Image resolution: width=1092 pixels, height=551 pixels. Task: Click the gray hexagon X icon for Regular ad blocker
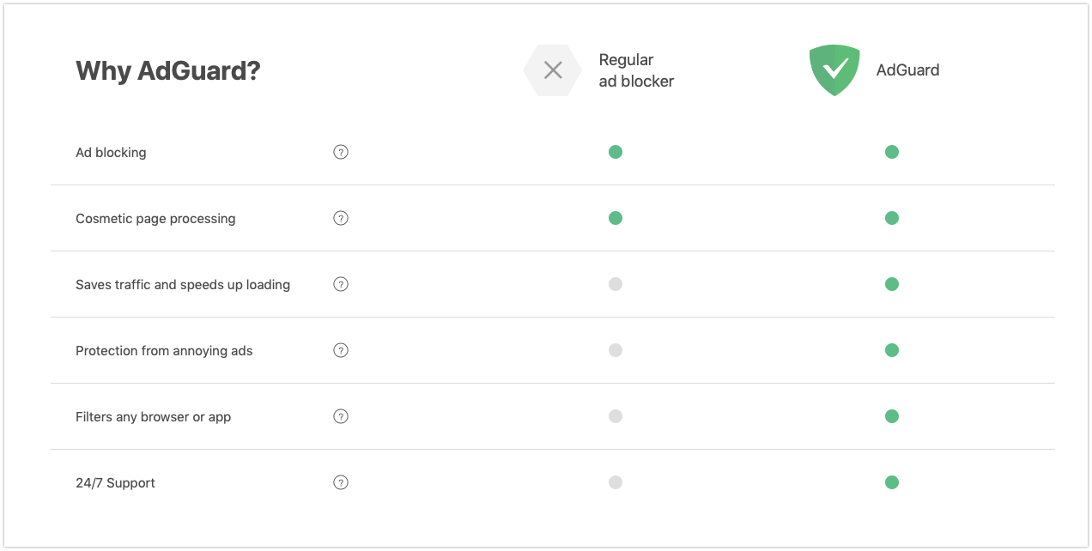553,70
